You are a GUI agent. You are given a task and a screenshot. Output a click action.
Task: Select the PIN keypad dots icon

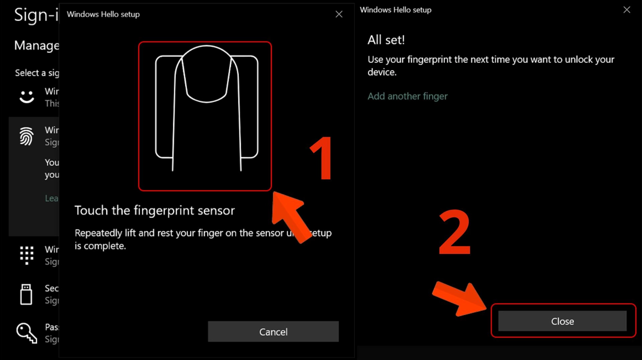coord(26,255)
